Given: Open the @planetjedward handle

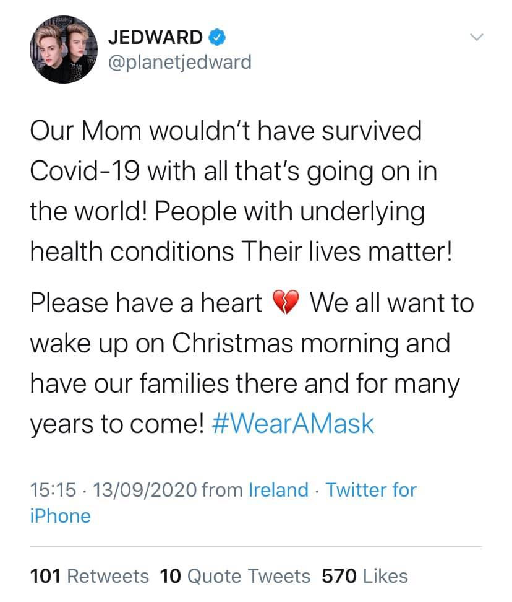Looking at the screenshot, I should [180, 63].
